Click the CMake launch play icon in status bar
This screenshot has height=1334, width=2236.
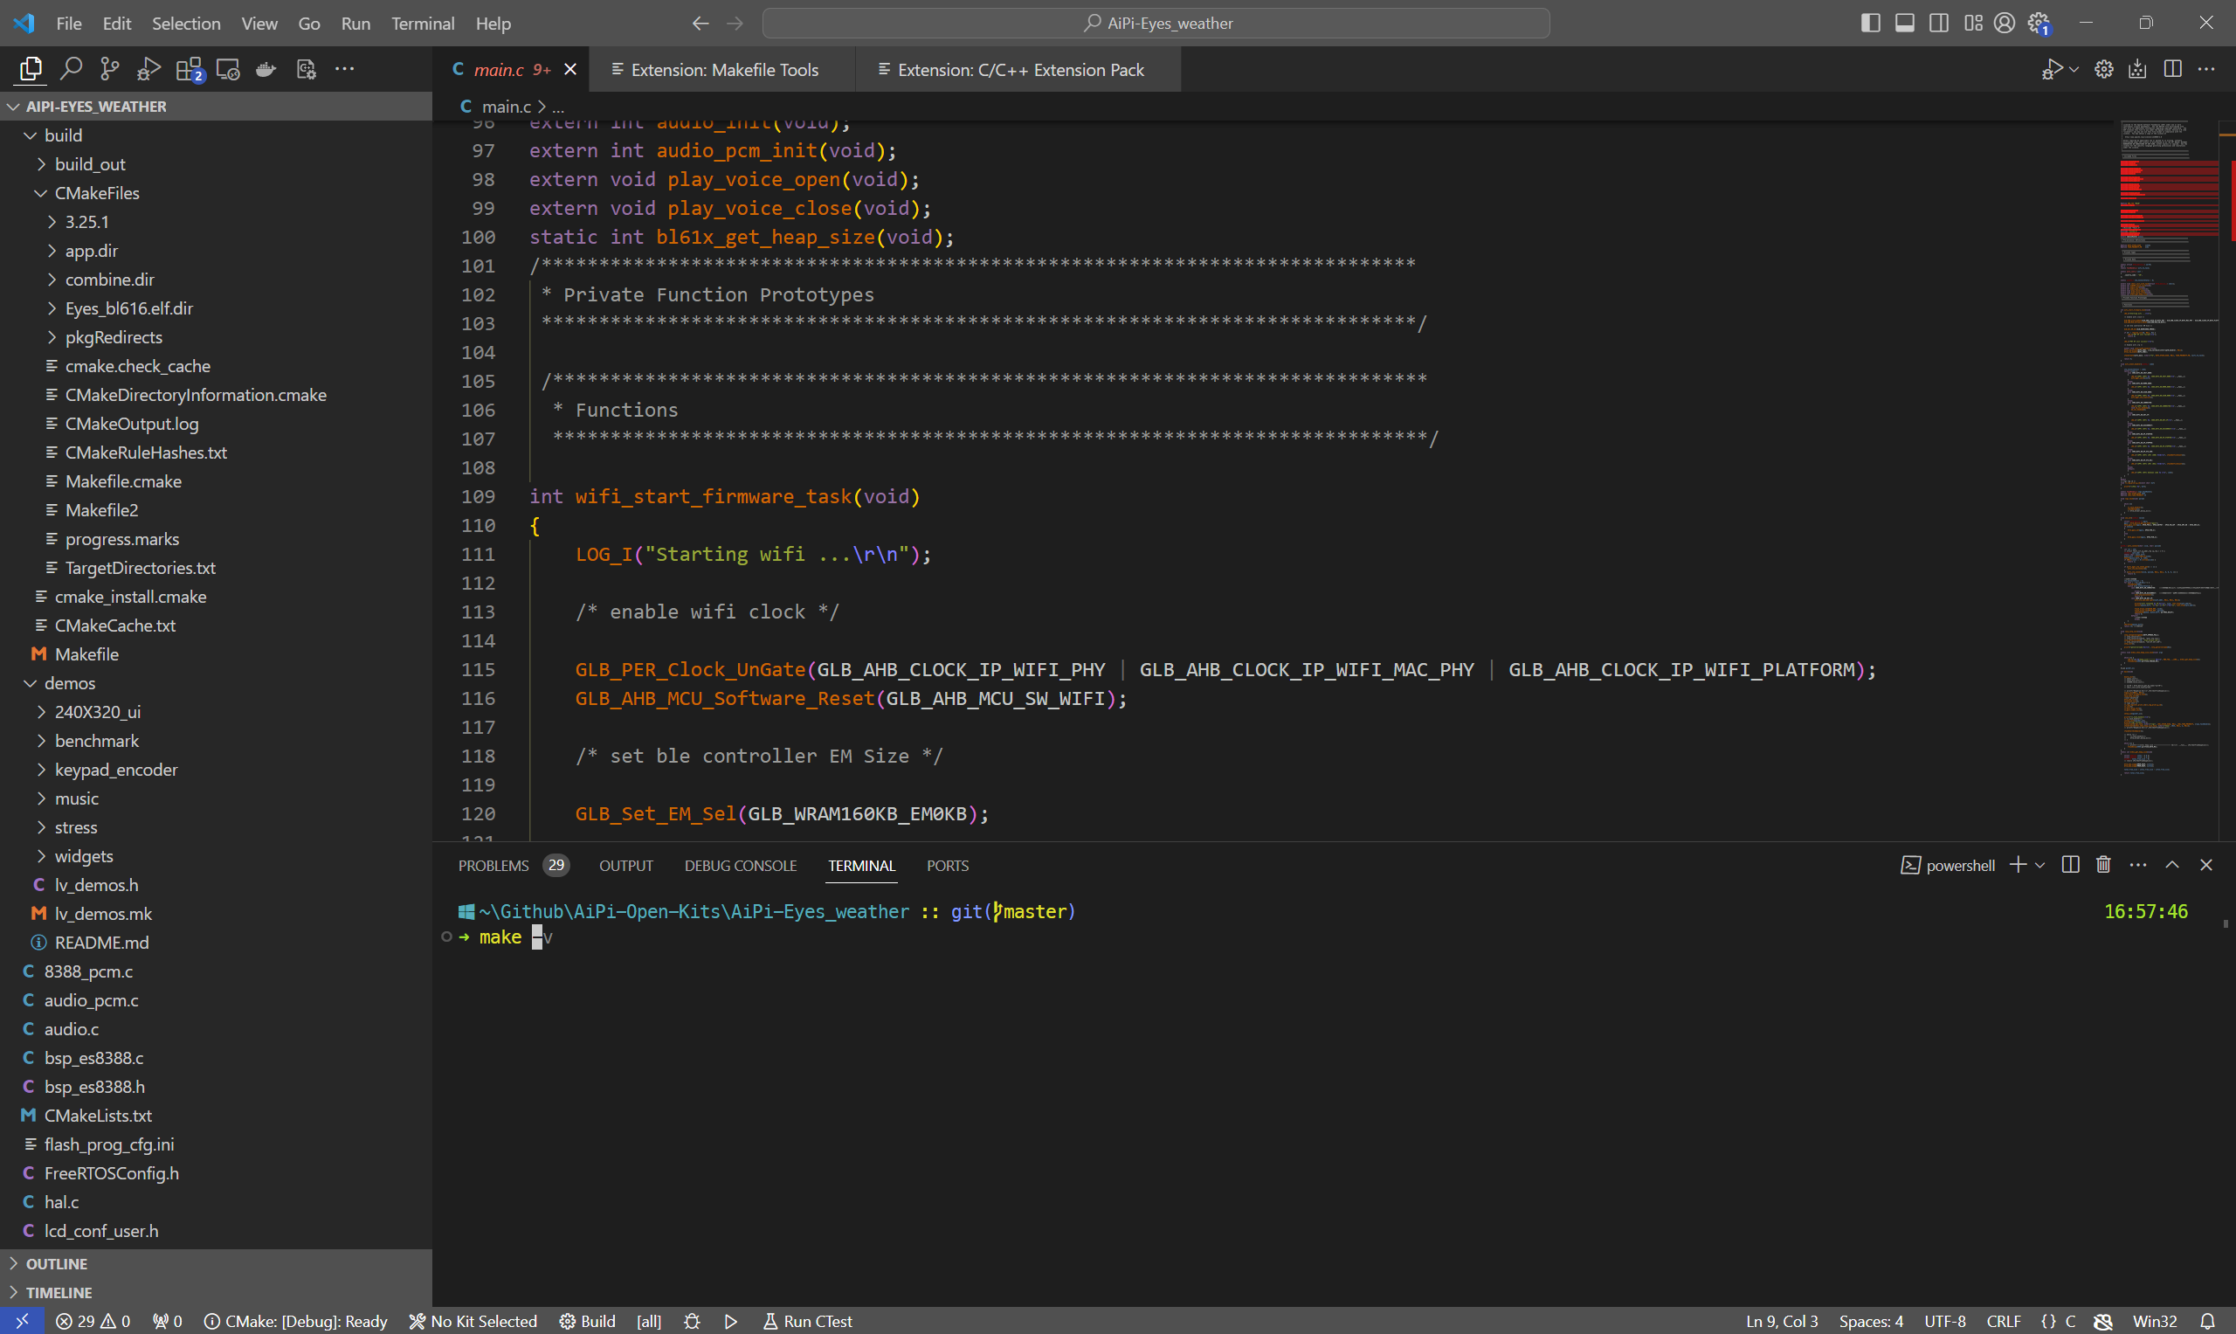click(731, 1321)
